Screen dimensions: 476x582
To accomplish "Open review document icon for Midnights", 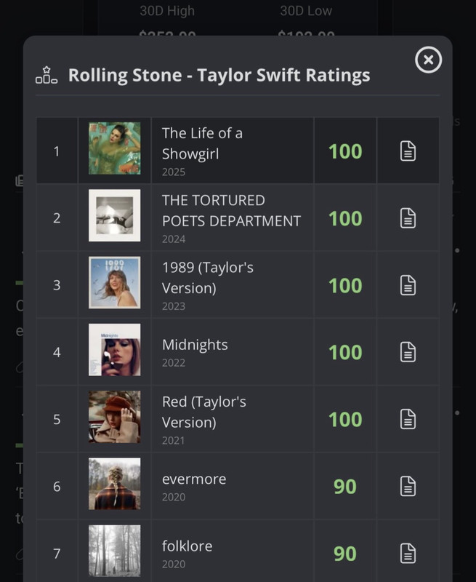I will tap(408, 352).
